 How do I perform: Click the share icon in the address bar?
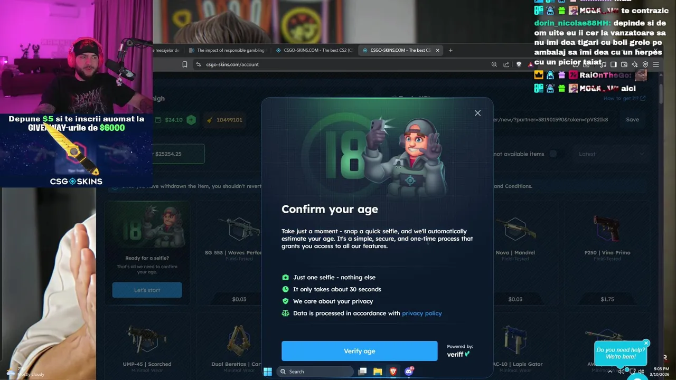(x=506, y=64)
